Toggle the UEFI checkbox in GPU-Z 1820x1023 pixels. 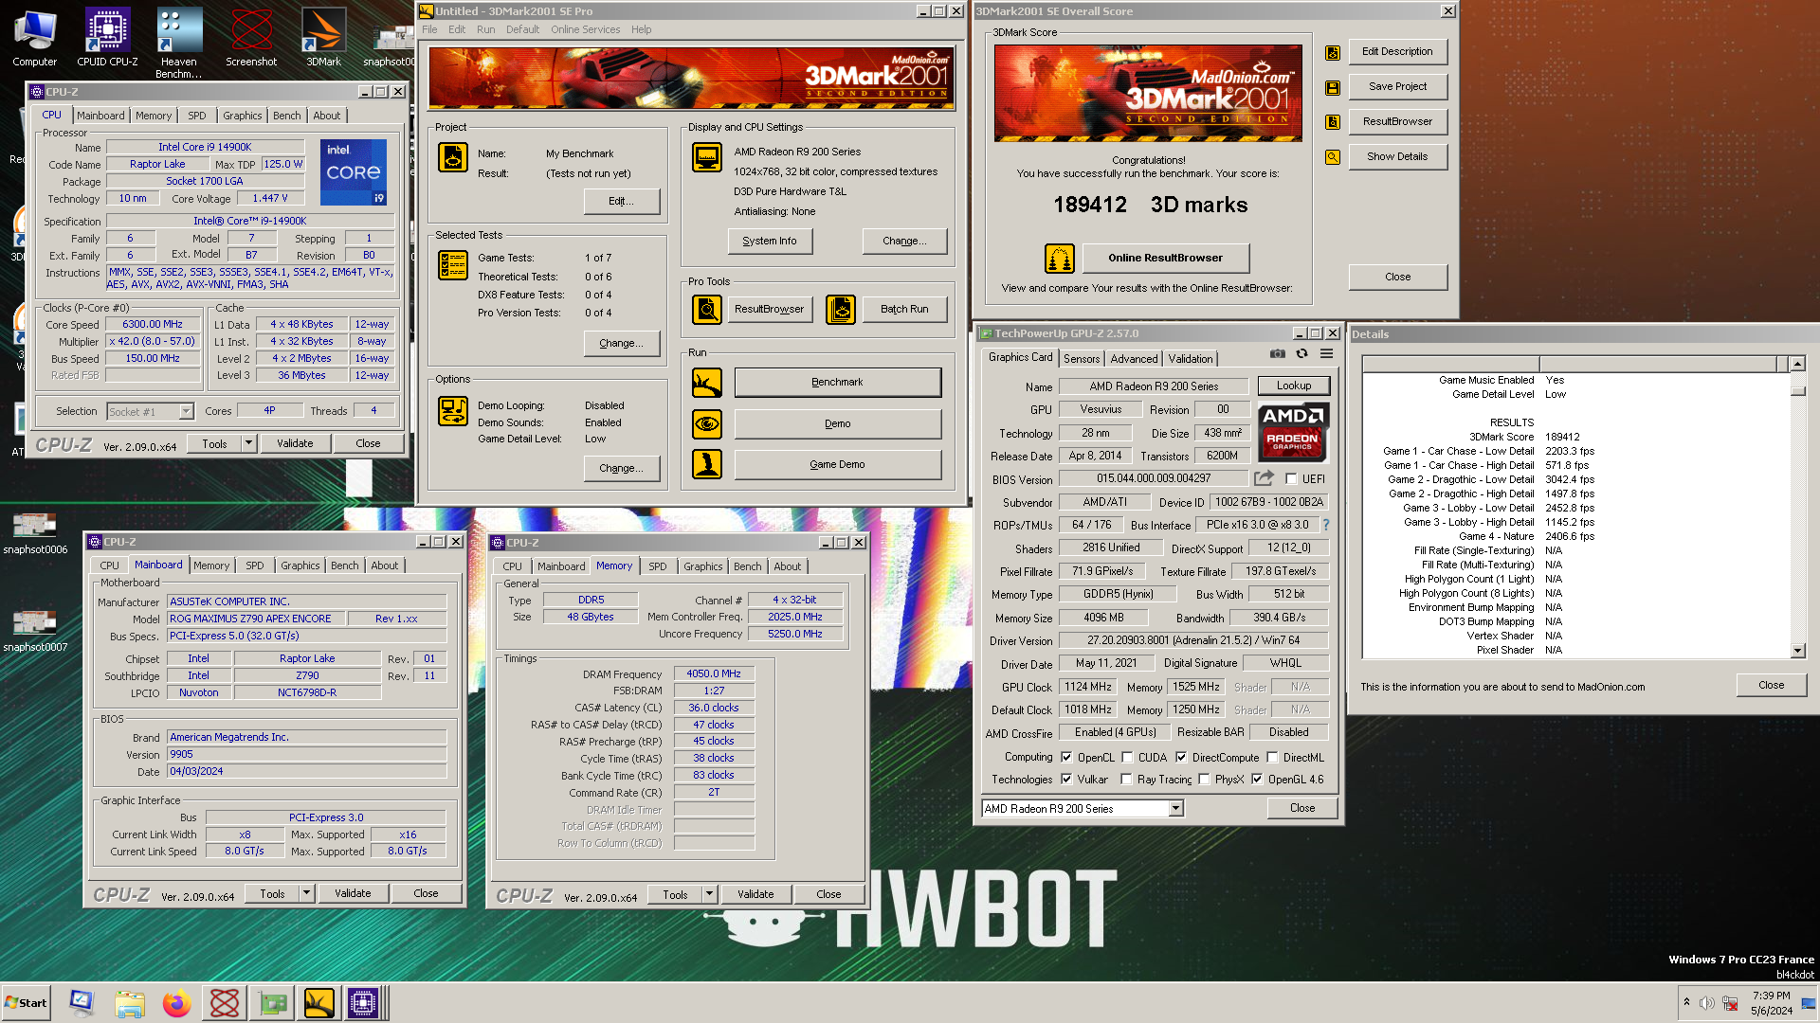coord(1291,479)
